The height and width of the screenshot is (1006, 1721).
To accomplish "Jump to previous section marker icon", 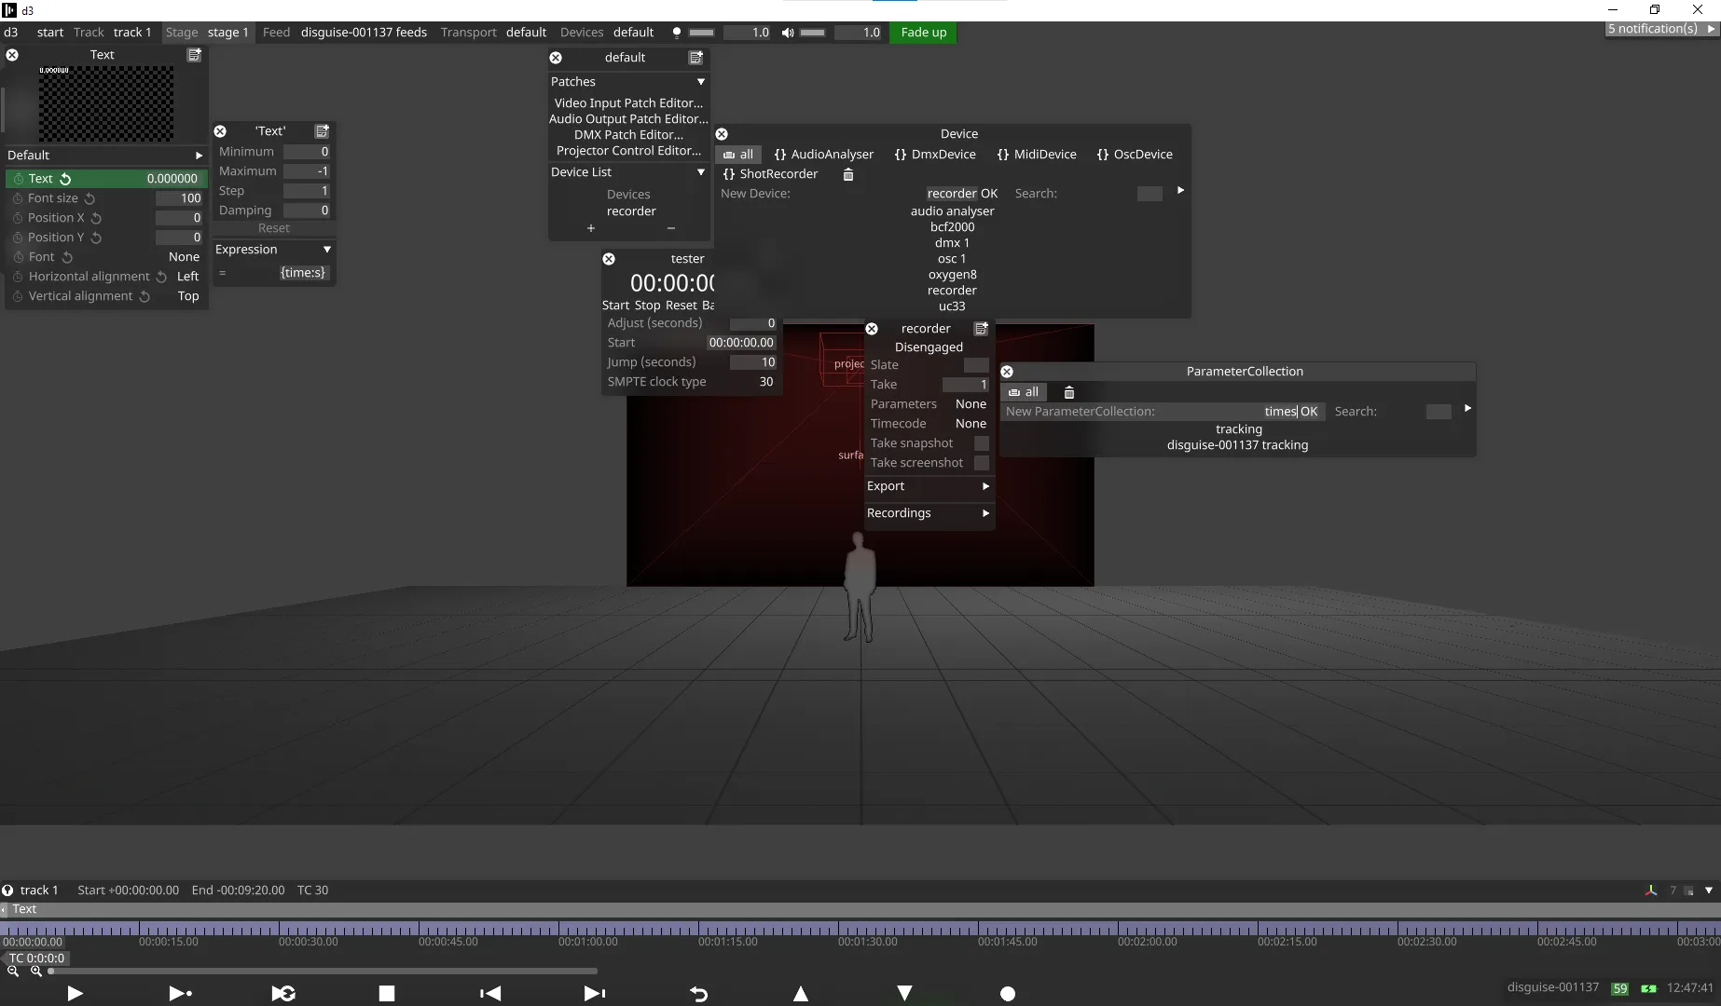I will 490,994.
